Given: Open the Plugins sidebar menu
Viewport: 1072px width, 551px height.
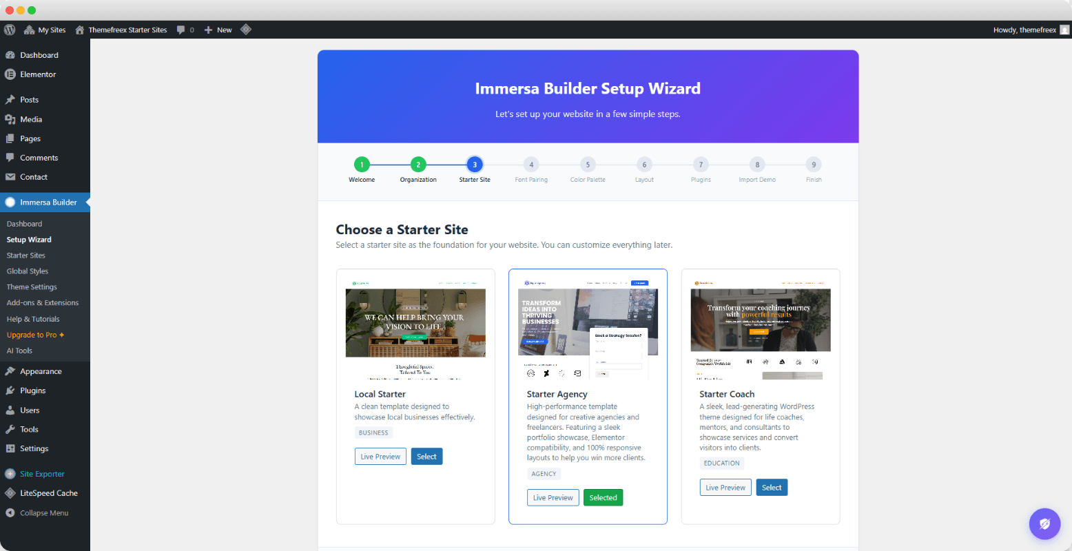Looking at the screenshot, I should click(x=32, y=391).
